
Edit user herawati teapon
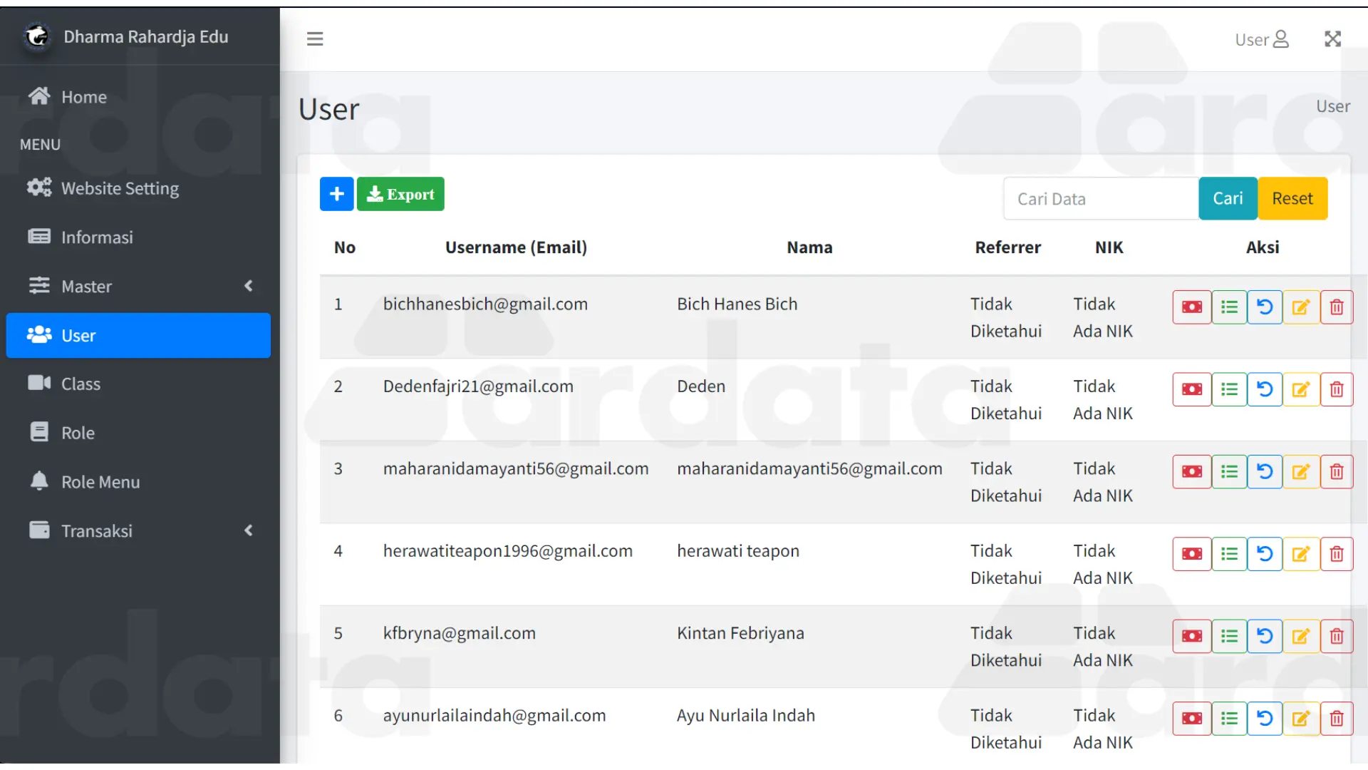[x=1301, y=554]
